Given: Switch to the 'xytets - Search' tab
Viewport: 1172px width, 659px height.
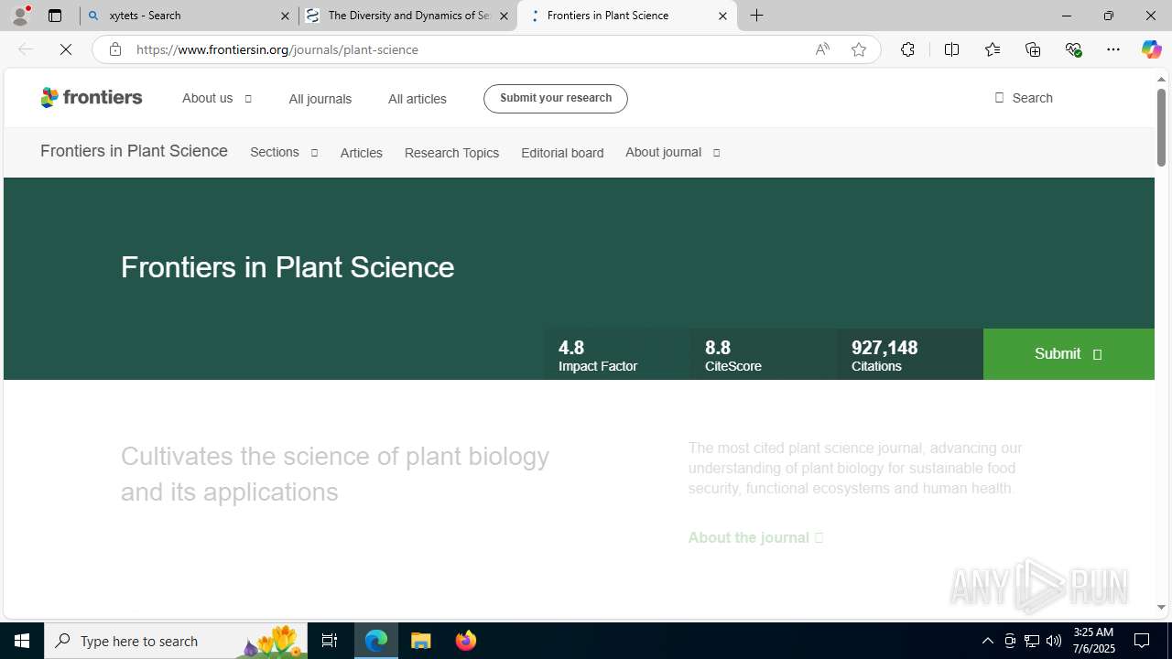Looking at the screenshot, I should click(x=190, y=16).
